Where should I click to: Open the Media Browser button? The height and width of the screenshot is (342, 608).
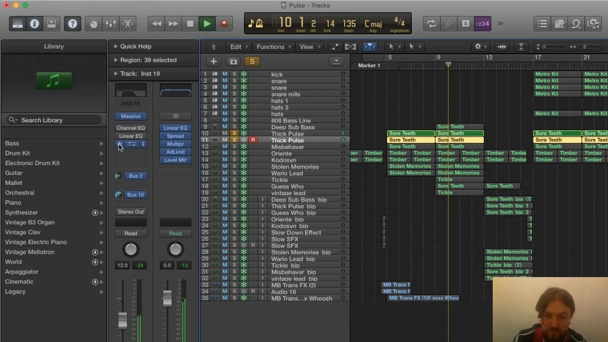click(x=593, y=24)
